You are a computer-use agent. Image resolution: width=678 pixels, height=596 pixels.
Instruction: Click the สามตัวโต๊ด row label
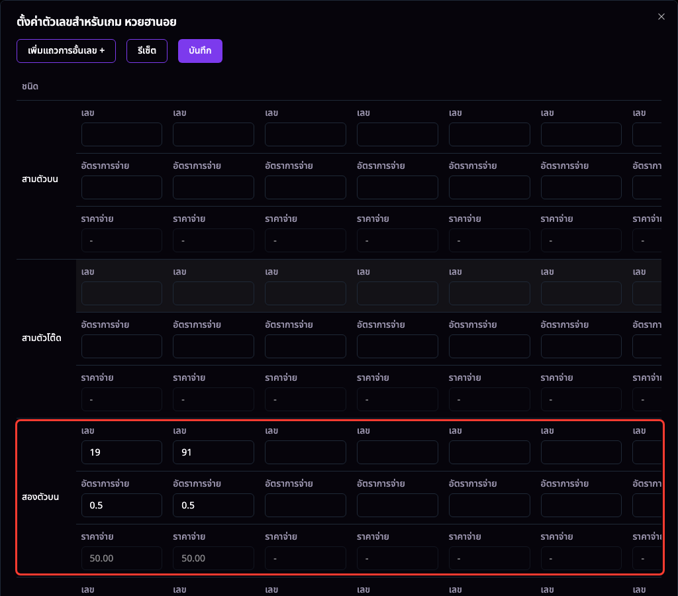click(42, 338)
